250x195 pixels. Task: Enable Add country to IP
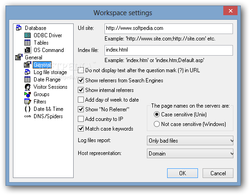(81, 119)
